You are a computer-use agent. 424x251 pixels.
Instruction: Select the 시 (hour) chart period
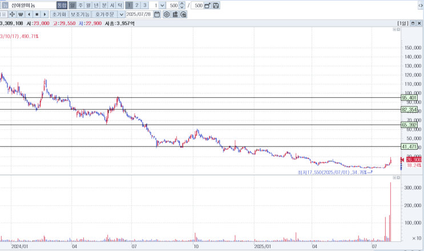[112, 5]
